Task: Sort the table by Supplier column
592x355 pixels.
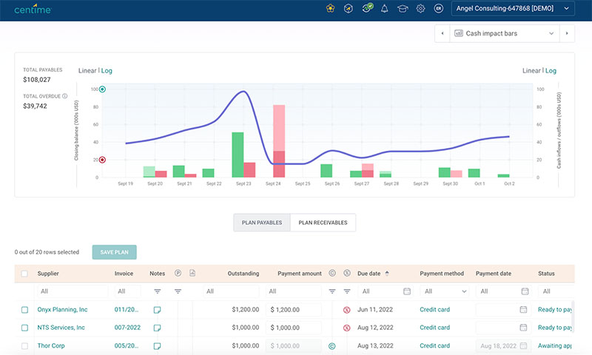Action: tap(48, 274)
